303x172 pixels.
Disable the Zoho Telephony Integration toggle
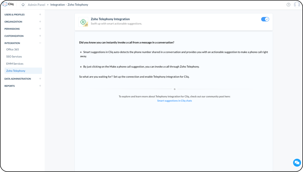[265, 19]
